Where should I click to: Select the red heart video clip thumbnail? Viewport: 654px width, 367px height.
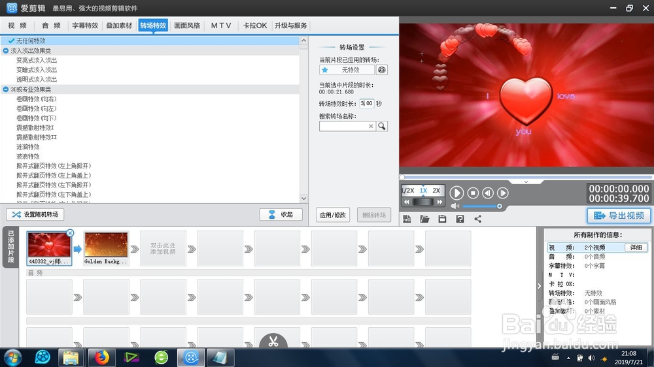pyautogui.click(x=49, y=245)
